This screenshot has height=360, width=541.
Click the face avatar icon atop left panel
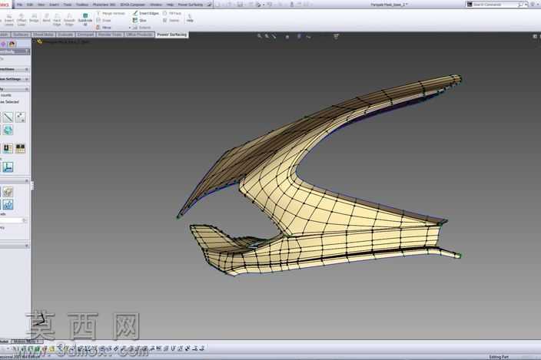(12, 44)
